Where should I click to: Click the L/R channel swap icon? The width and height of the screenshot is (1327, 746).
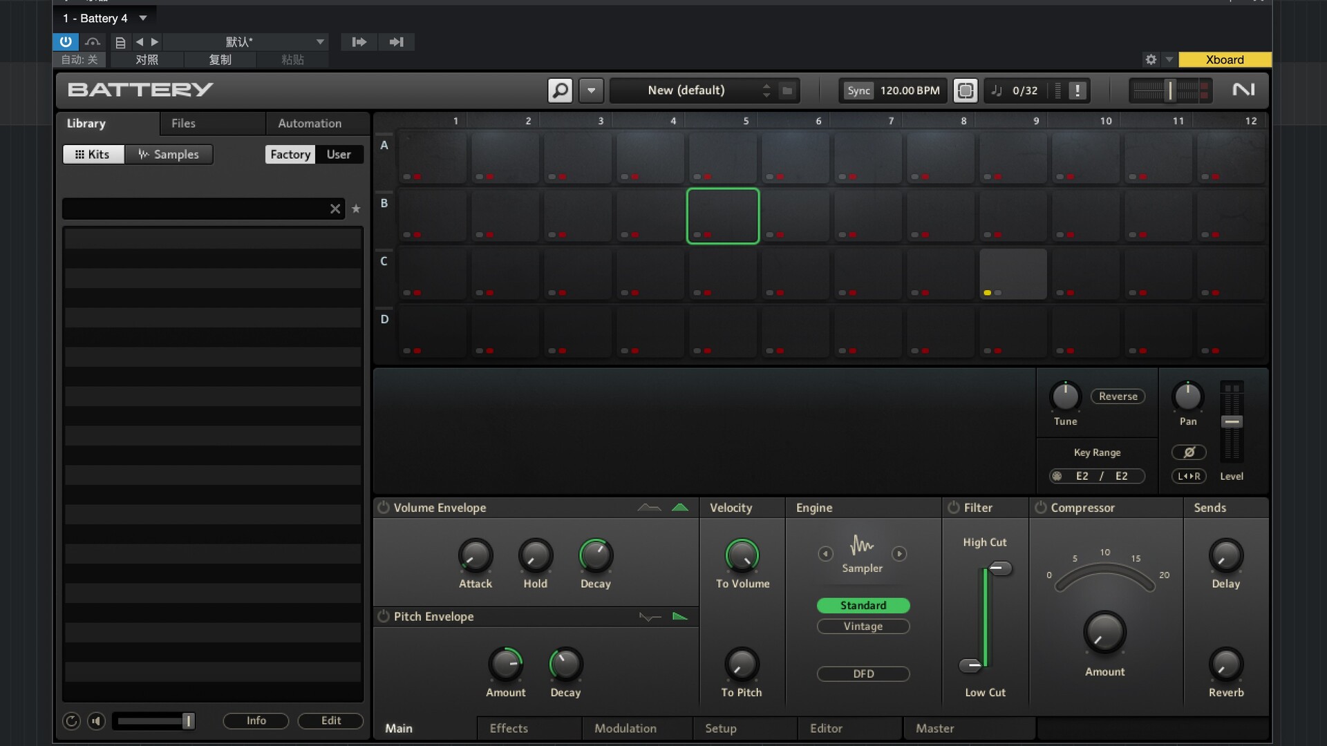pyautogui.click(x=1189, y=476)
